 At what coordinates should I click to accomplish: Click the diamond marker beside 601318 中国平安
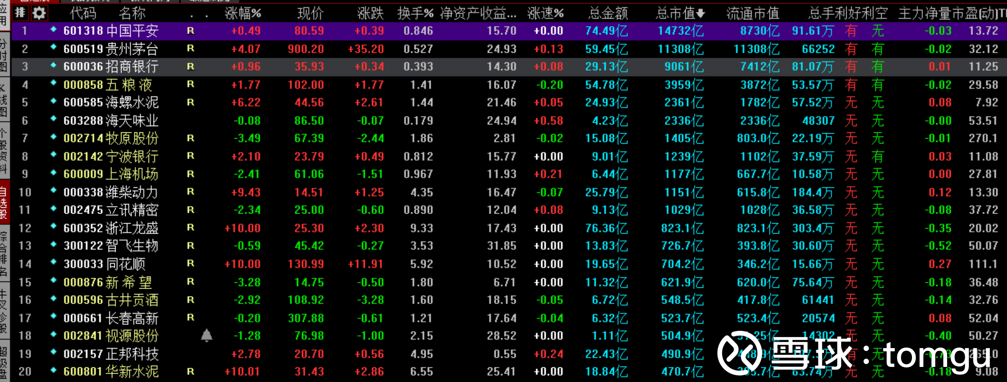53,30
